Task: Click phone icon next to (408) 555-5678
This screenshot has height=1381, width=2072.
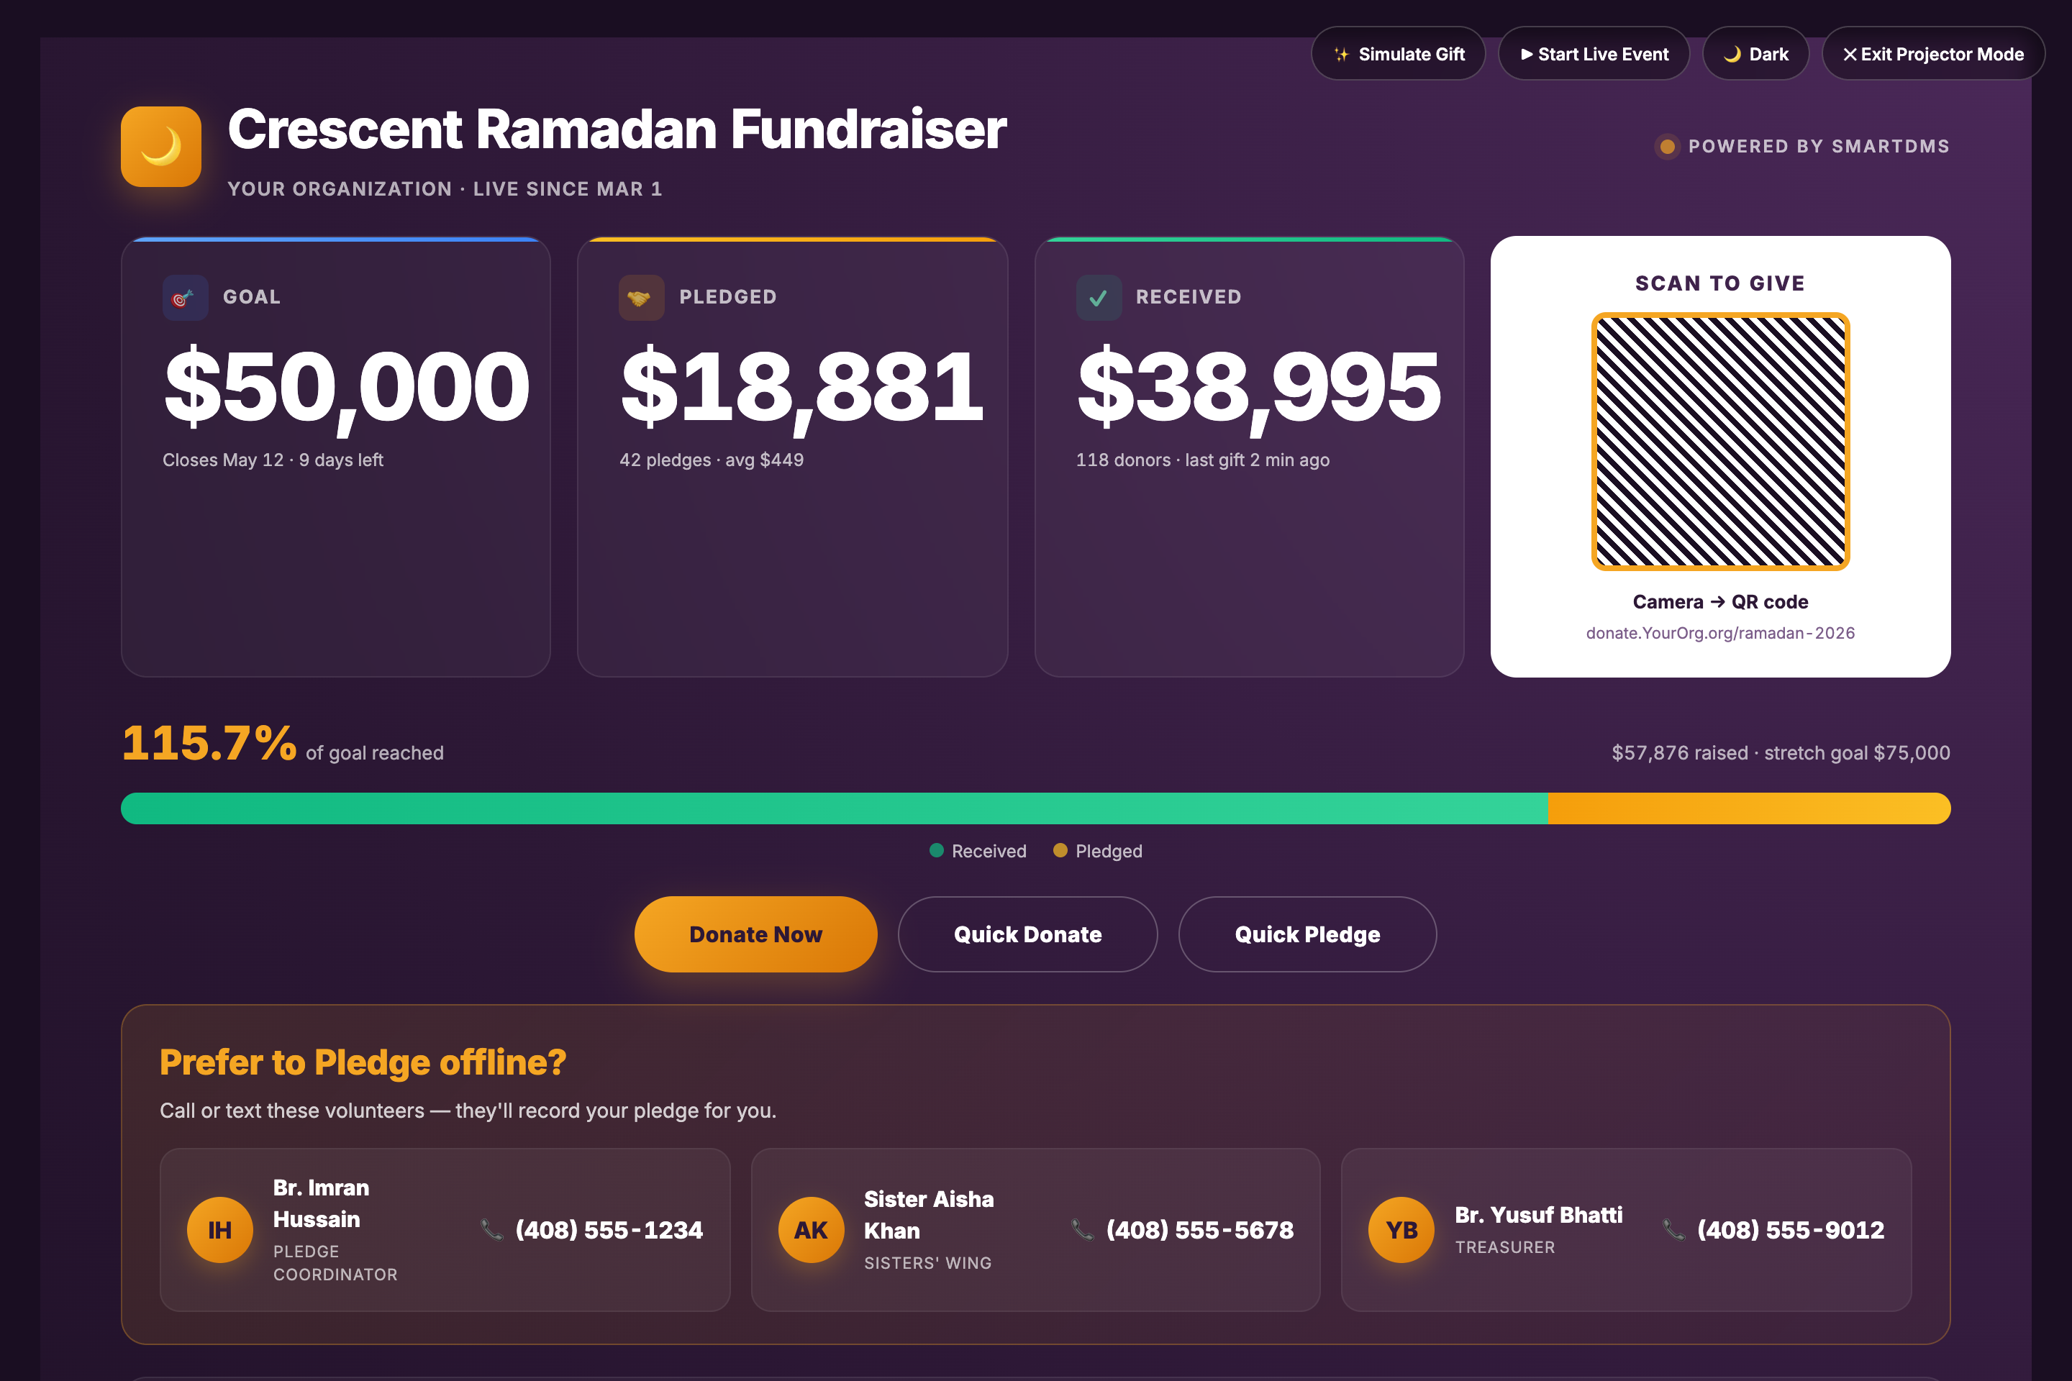Action: [x=1083, y=1229]
